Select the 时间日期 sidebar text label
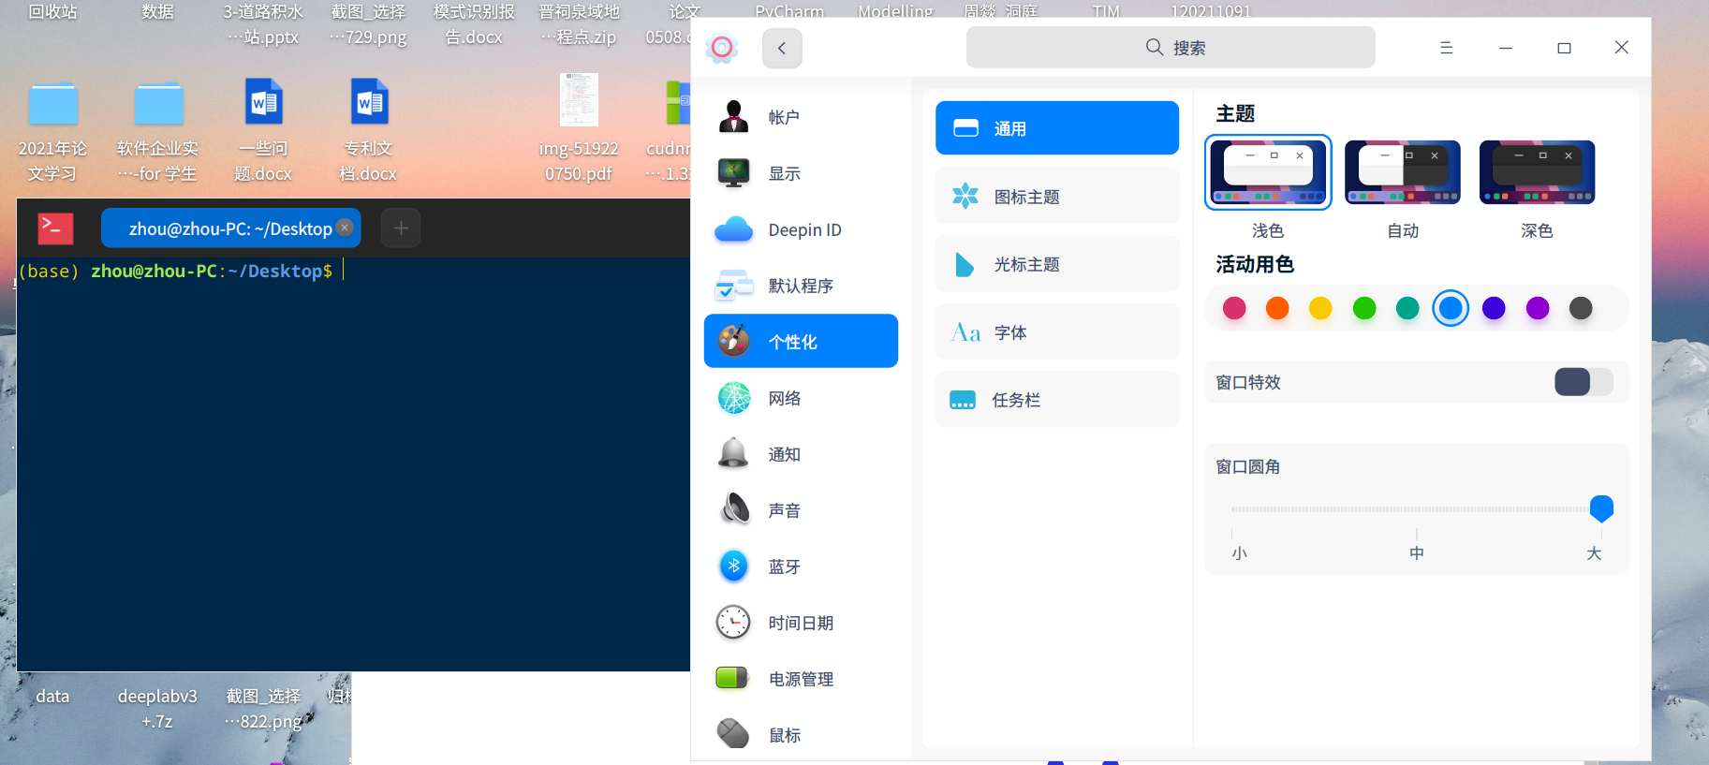1709x765 pixels. tap(801, 623)
